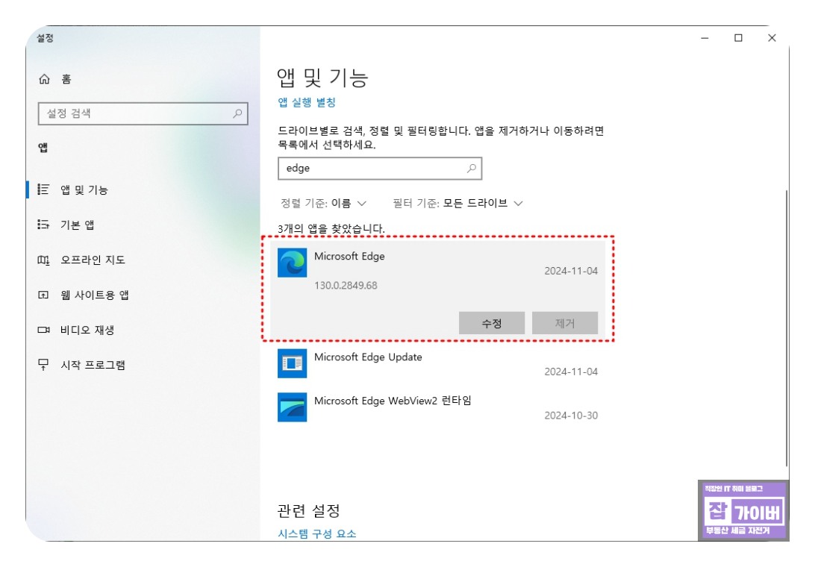This screenshot has width=815, height=567.
Task: Focus the app list search field containing edge
Action: coord(380,169)
